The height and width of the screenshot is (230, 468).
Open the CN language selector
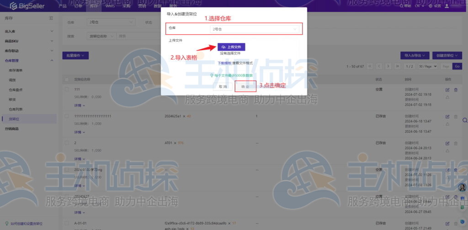[420, 6]
